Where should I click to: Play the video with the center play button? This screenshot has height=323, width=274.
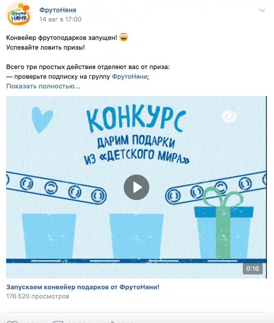136,187
